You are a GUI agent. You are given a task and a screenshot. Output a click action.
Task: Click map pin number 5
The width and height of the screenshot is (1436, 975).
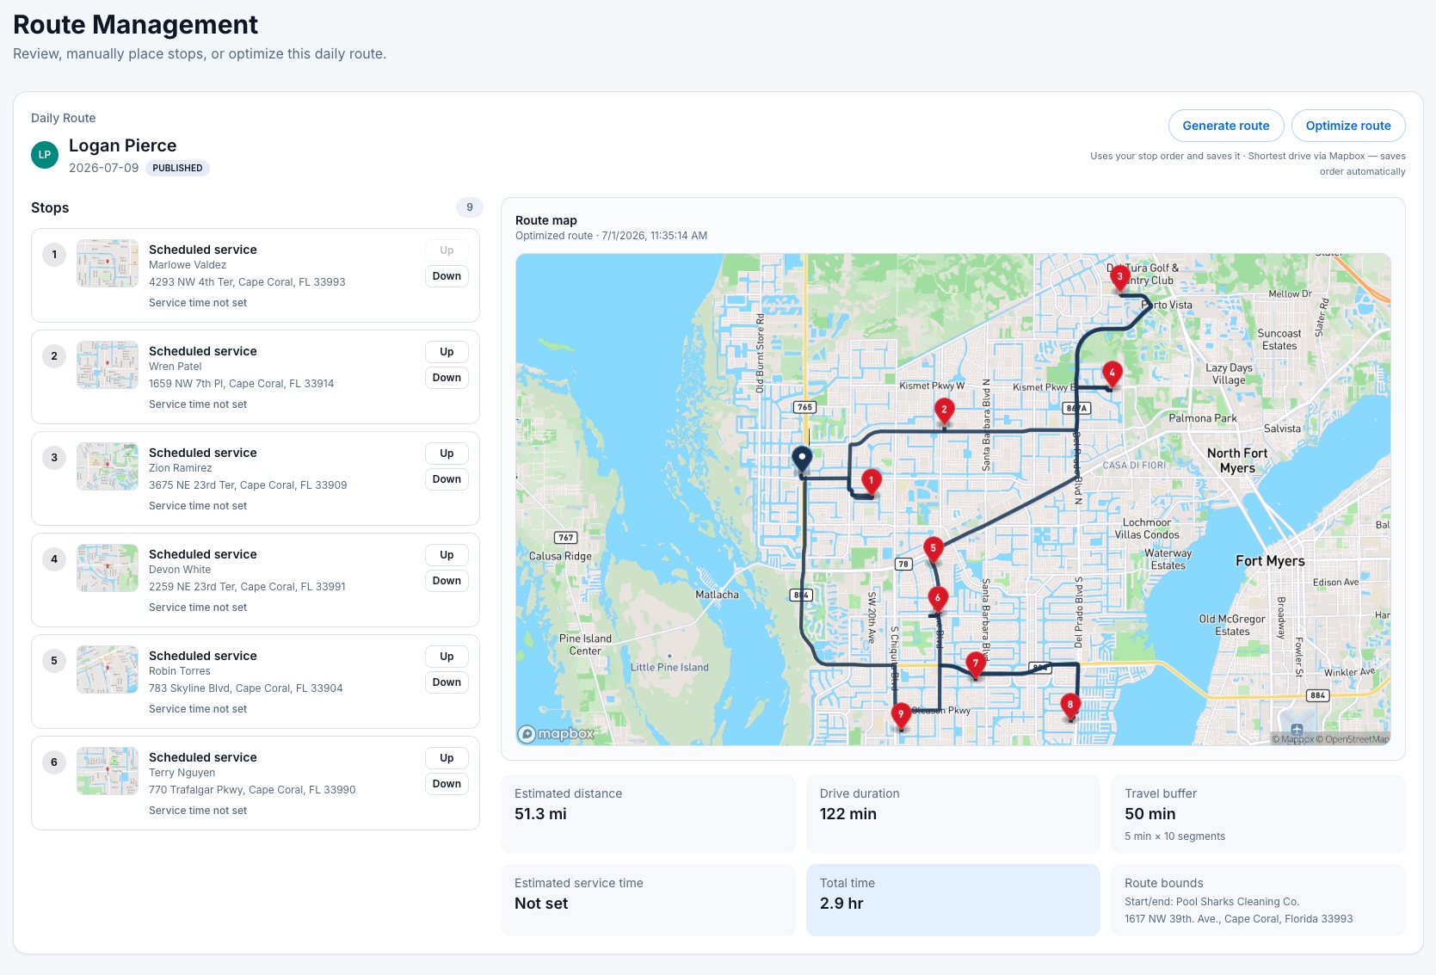click(933, 549)
